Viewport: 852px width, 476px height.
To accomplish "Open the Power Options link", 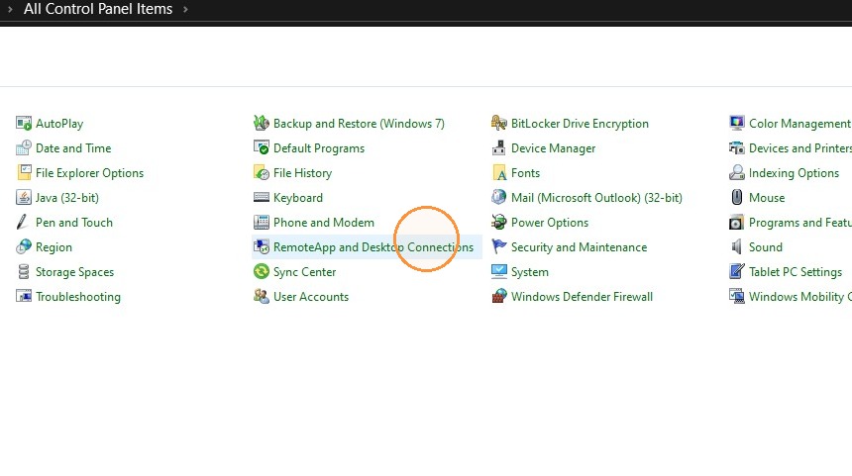I will [x=550, y=223].
